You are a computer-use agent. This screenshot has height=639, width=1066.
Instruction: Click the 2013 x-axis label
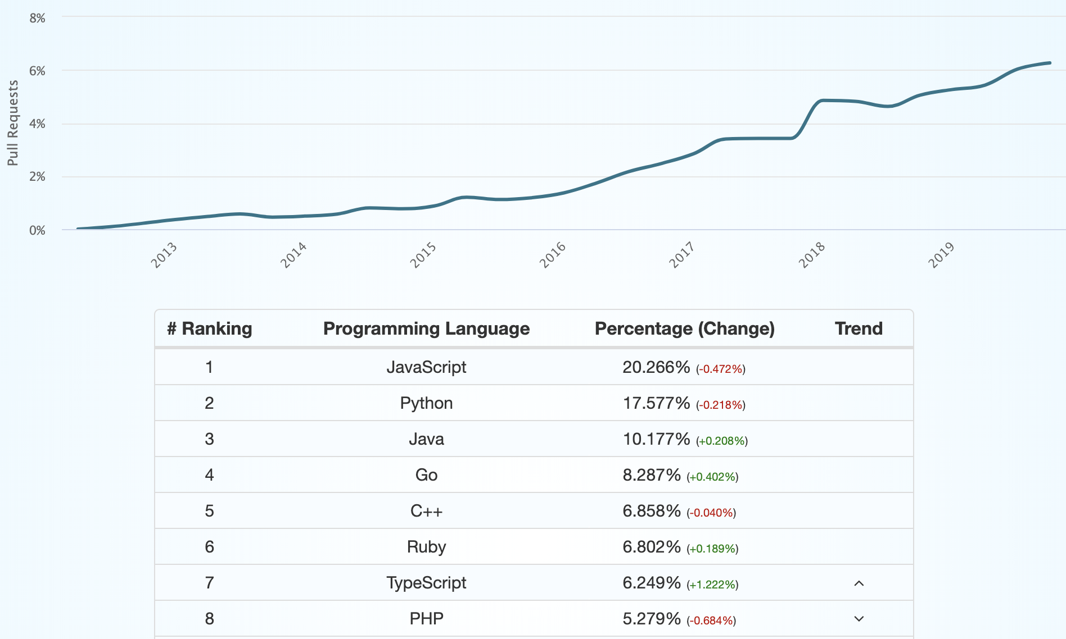click(x=164, y=255)
